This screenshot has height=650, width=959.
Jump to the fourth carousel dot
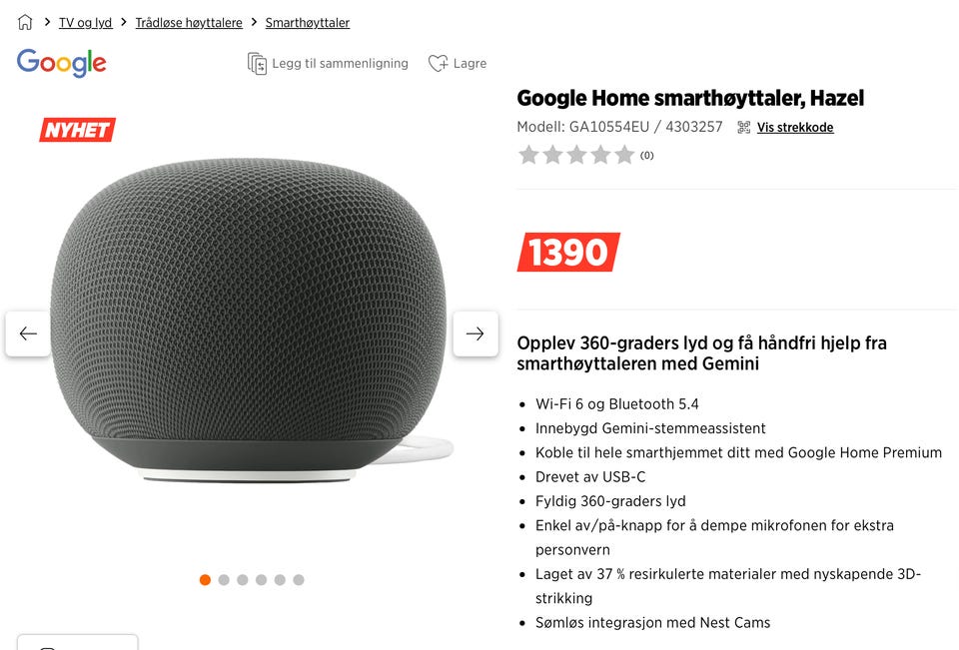pos(261,580)
